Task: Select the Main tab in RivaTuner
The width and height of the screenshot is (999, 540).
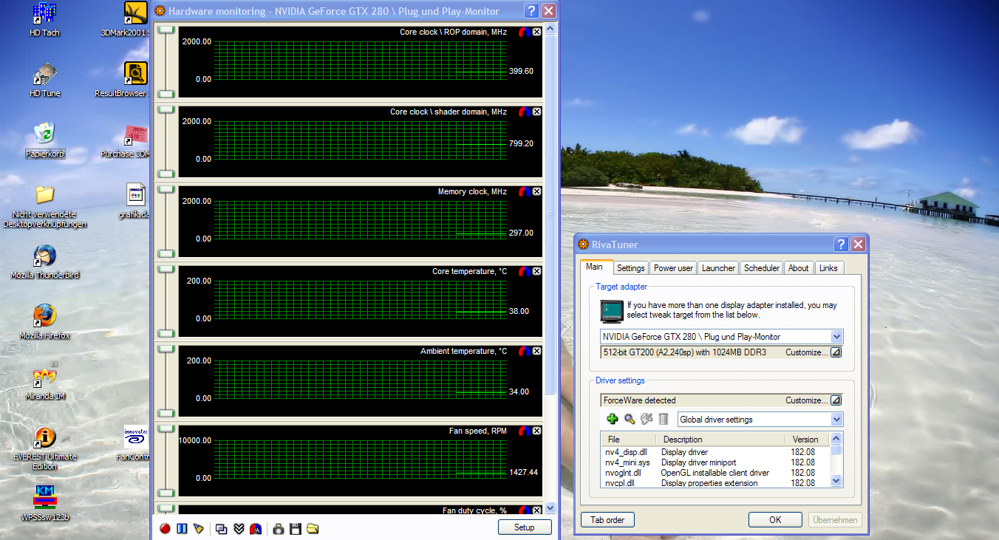Action: [596, 267]
